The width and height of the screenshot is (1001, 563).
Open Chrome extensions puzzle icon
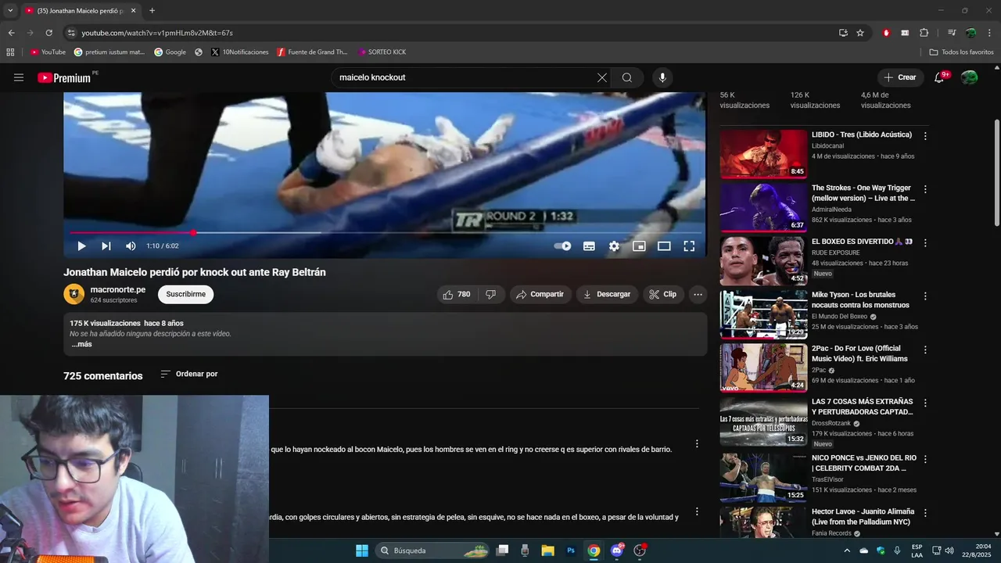point(924,33)
